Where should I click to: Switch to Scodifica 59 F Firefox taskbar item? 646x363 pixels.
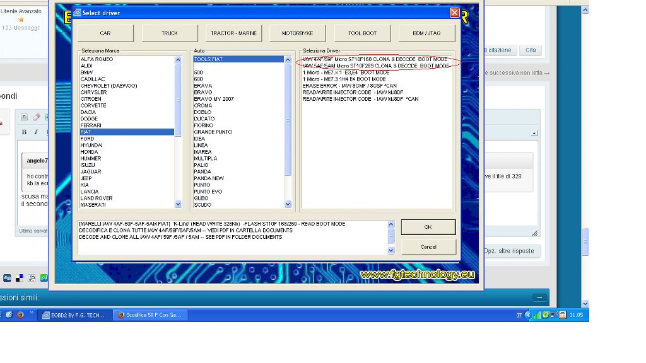click(150, 315)
